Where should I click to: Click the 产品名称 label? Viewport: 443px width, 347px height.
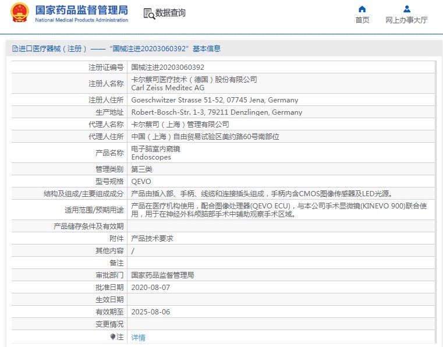(x=109, y=153)
